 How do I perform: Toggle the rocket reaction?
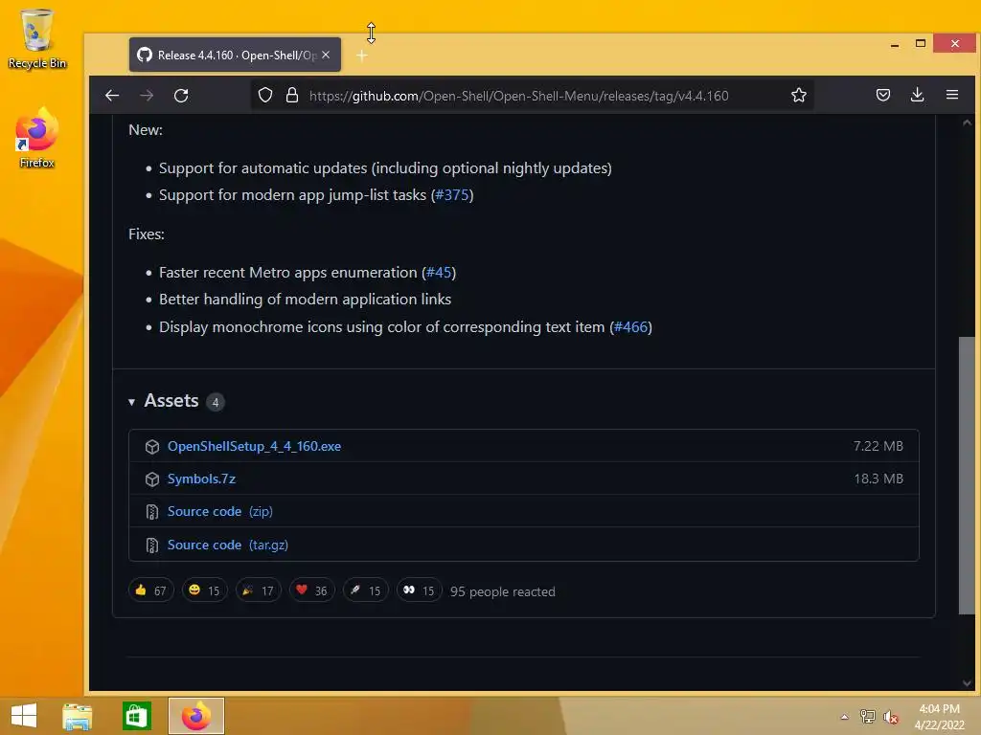click(x=365, y=590)
